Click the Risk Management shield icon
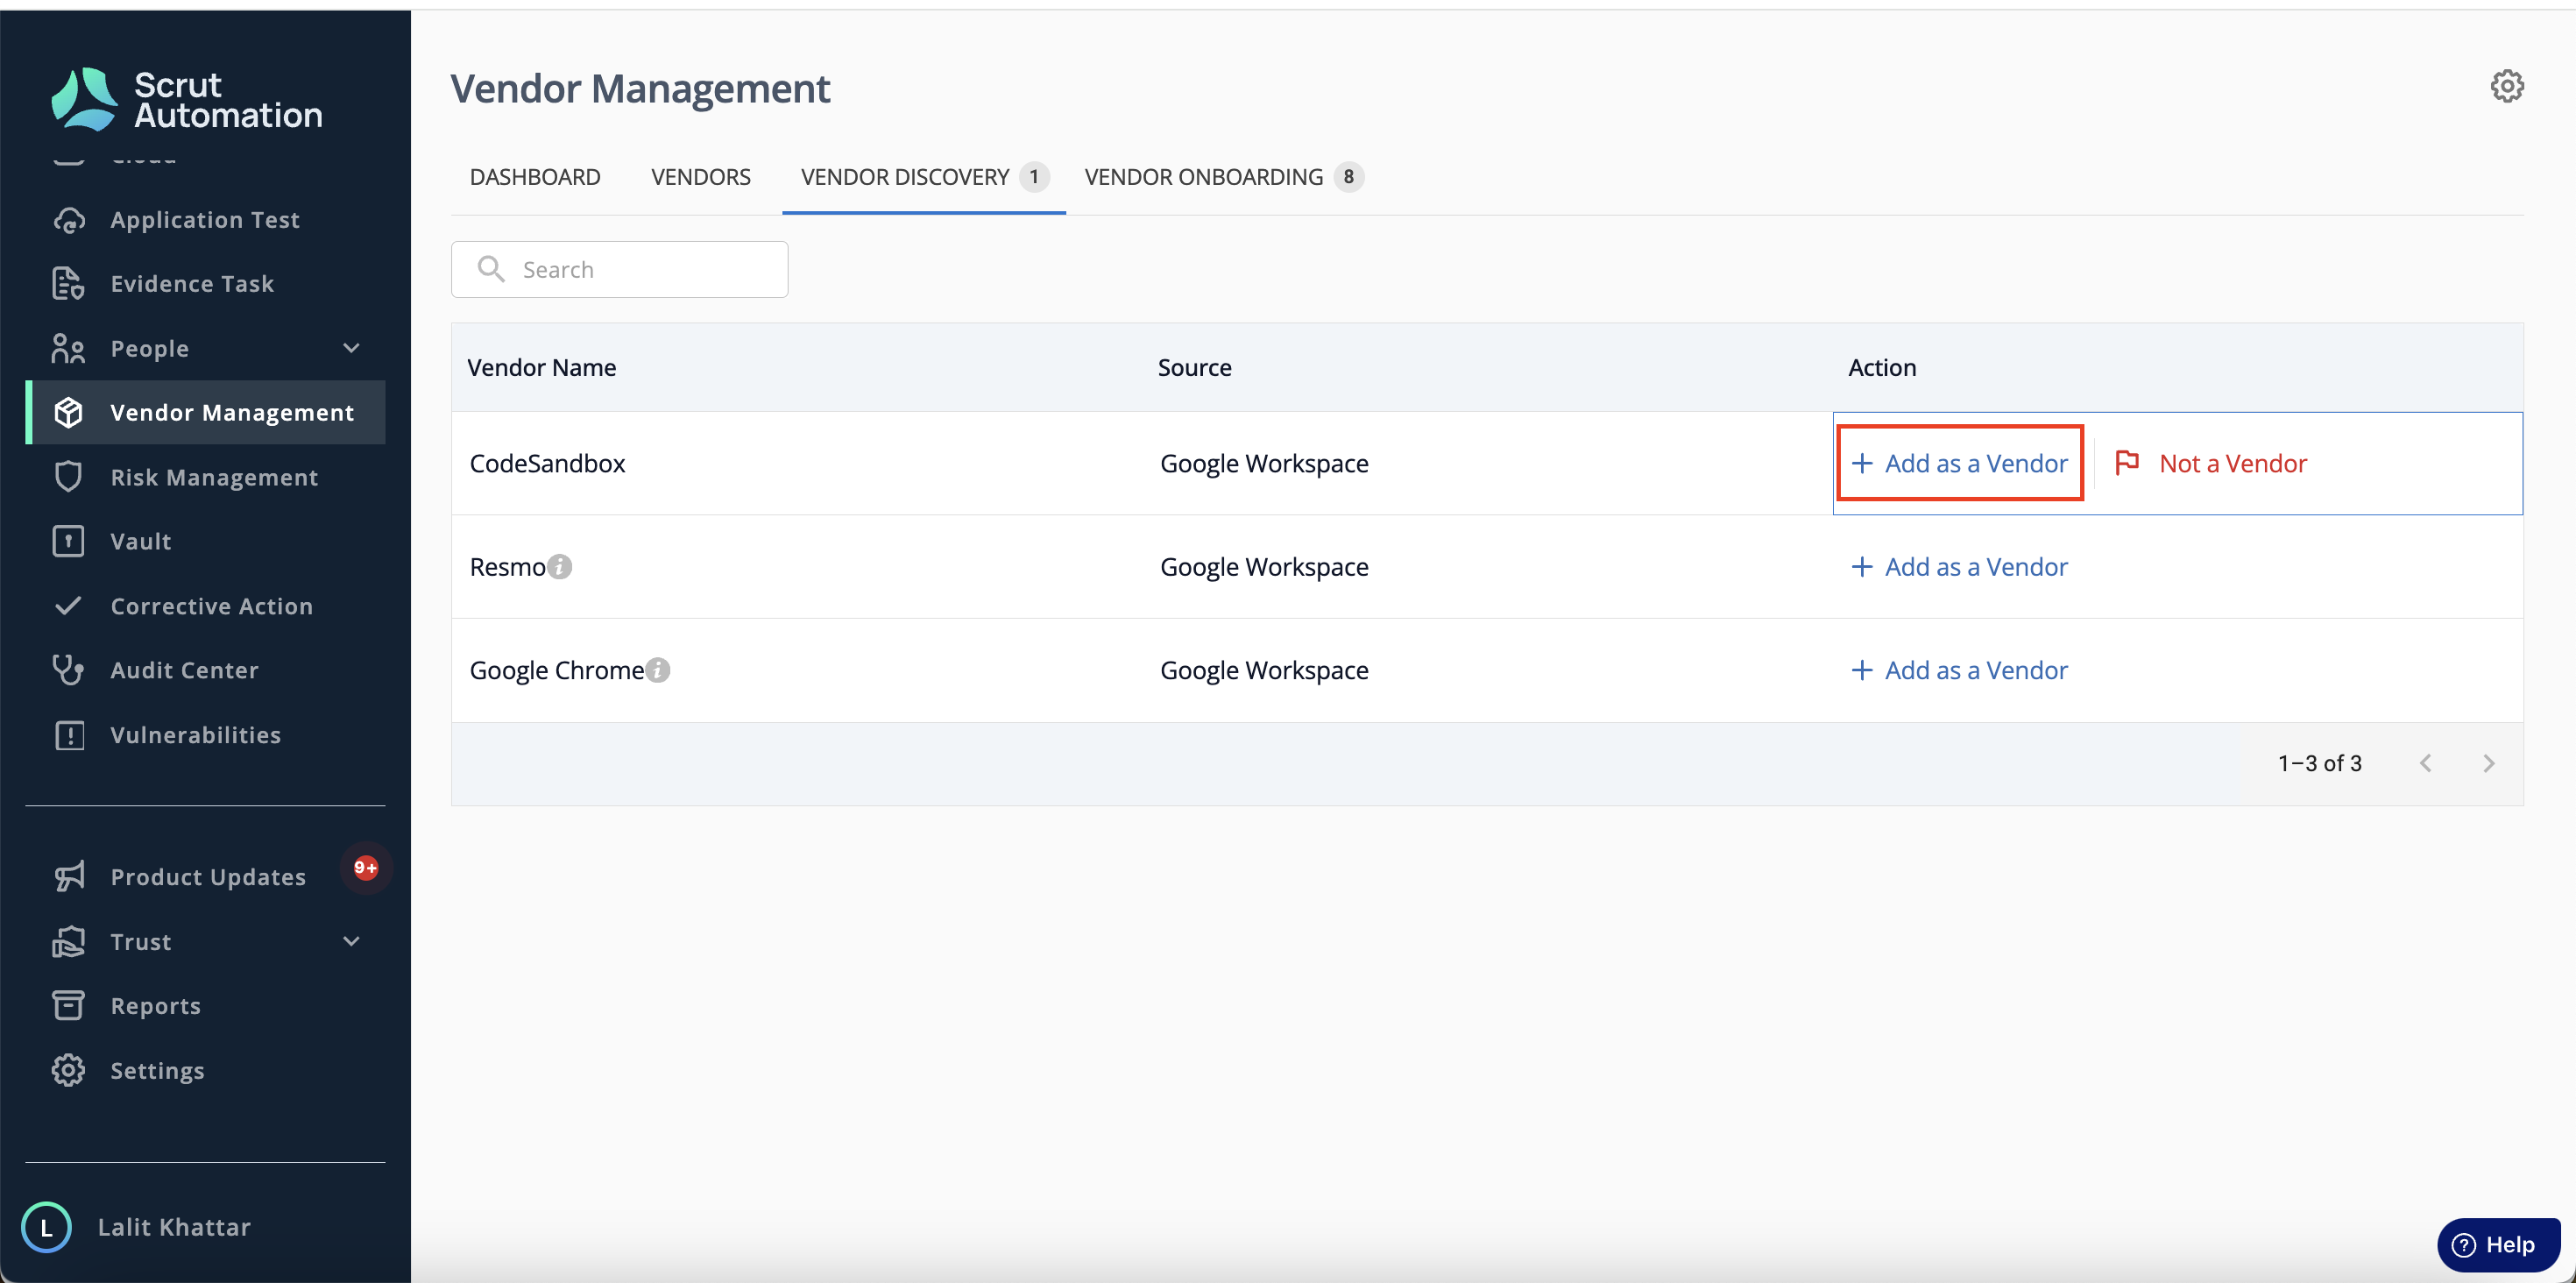Screen dimensions: 2576x1283 pyautogui.click(x=68, y=477)
